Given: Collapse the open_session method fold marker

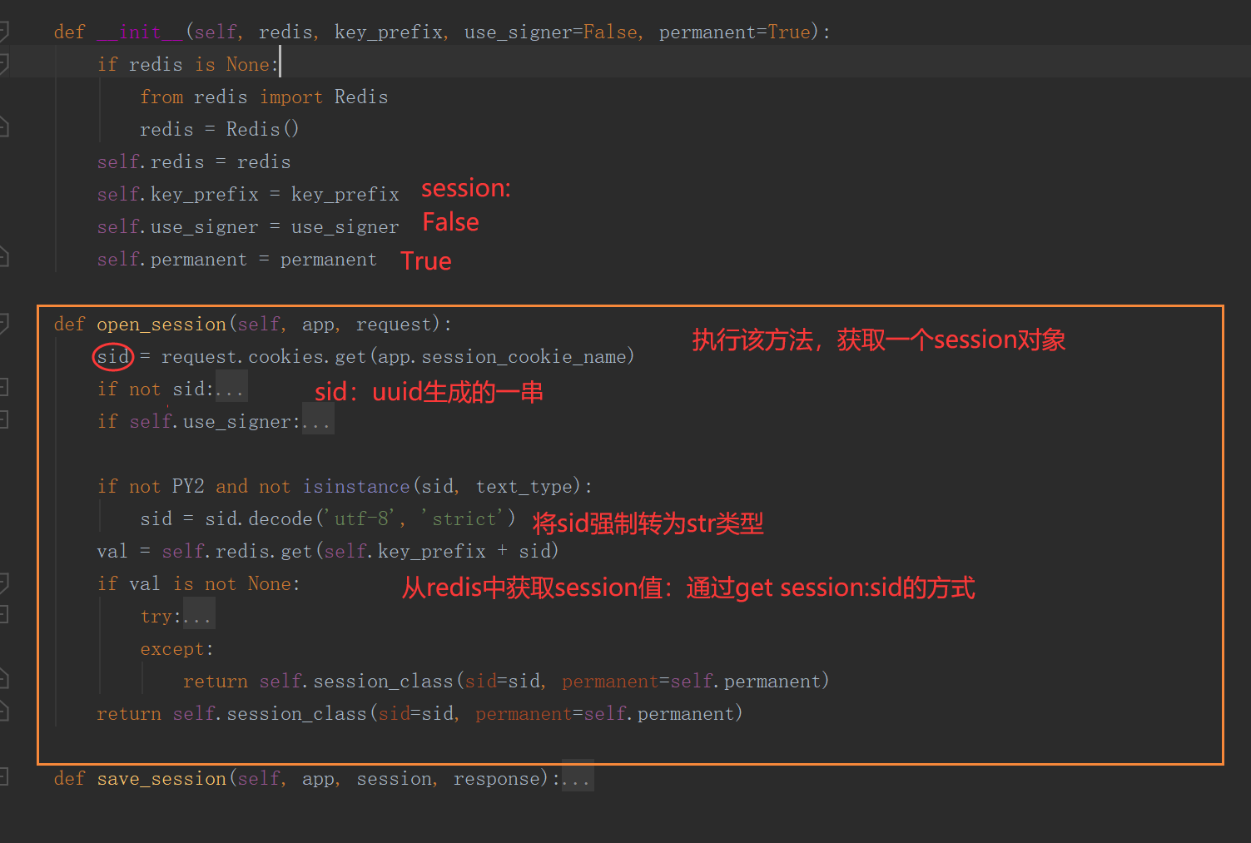Looking at the screenshot, I should click(x=2, y=324).
